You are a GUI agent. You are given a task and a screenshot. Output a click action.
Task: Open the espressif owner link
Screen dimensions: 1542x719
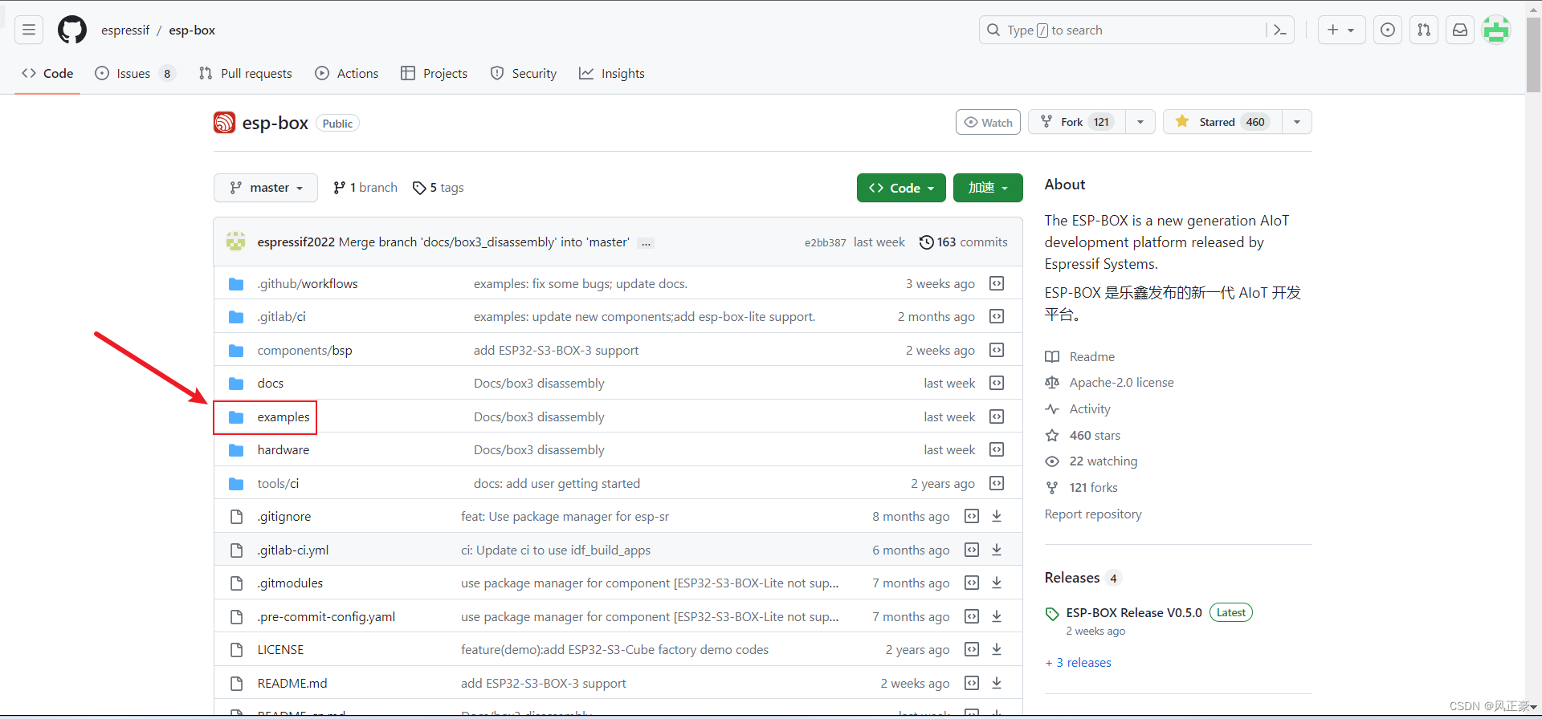pos(125,30)
